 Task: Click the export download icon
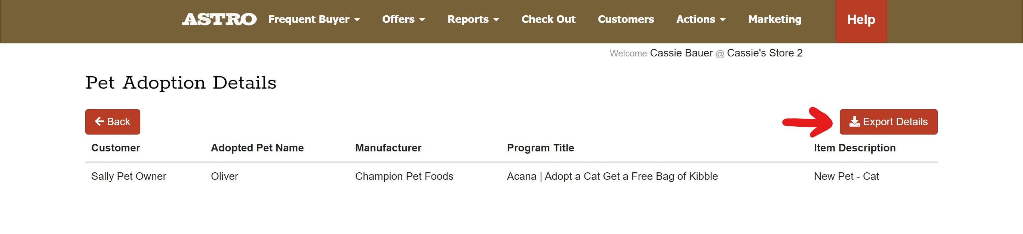click(854, 121)
